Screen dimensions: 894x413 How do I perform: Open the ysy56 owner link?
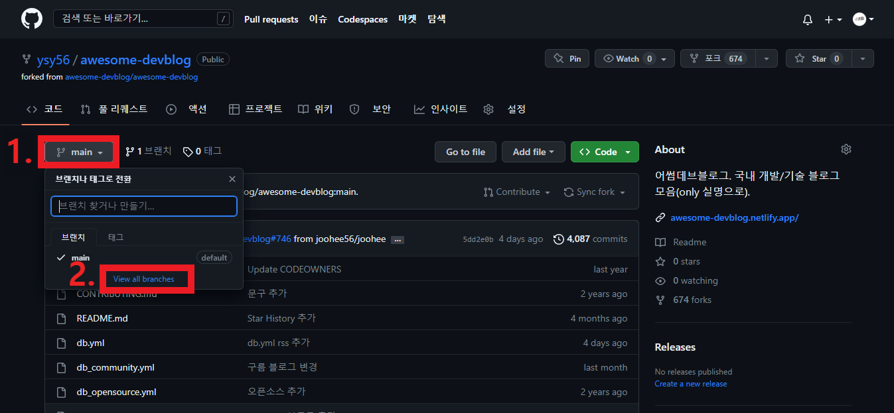coord(53,60)
